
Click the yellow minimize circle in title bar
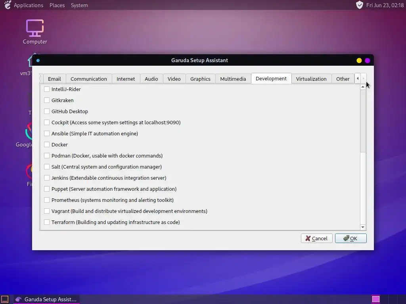pos(359,61)
